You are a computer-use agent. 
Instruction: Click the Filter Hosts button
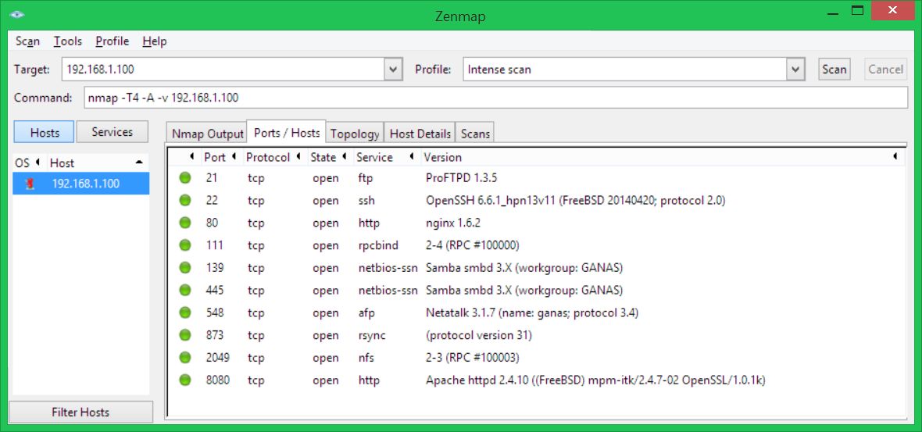[80, 412]
